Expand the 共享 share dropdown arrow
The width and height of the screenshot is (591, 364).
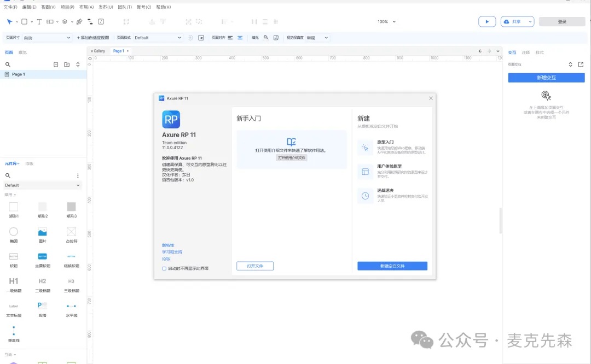530,22
